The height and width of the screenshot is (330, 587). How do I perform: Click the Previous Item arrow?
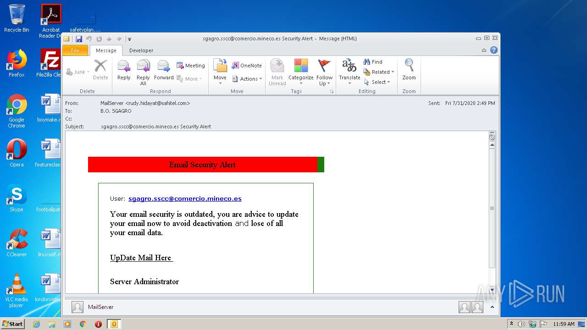[x=109, y=39]
